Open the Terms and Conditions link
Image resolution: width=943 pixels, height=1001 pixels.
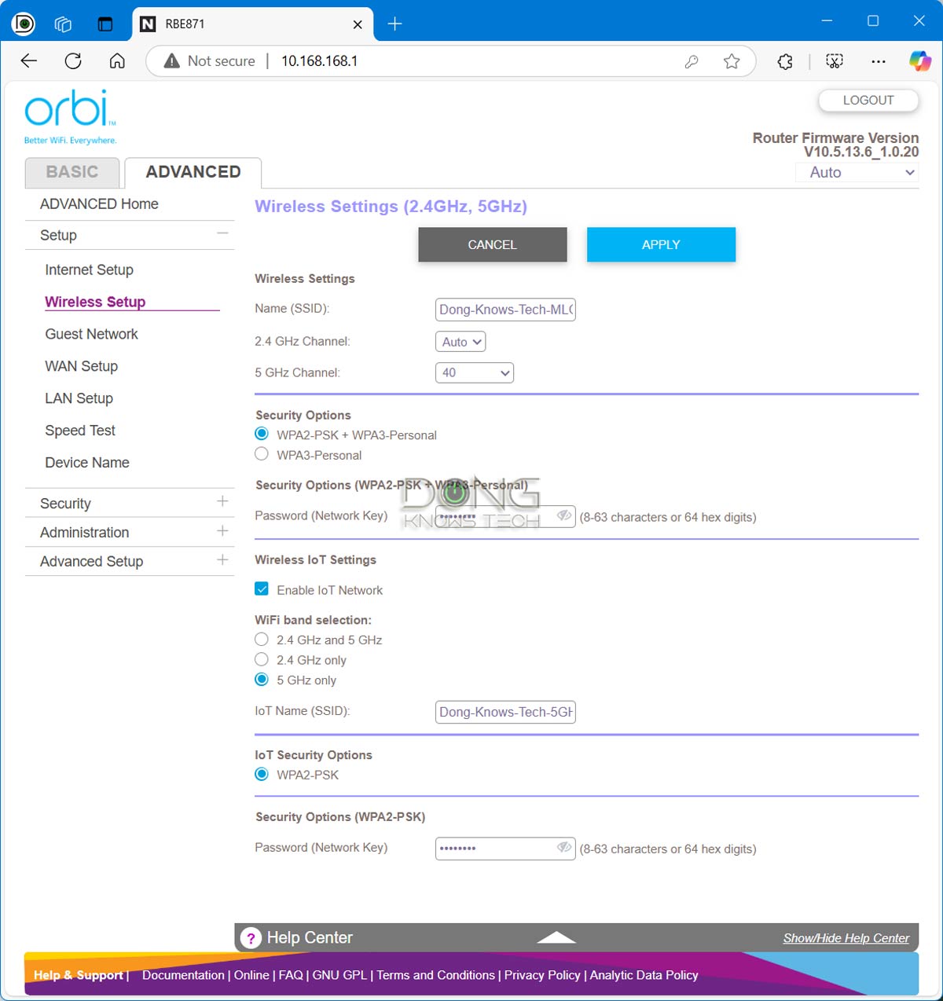click(435, 975)
